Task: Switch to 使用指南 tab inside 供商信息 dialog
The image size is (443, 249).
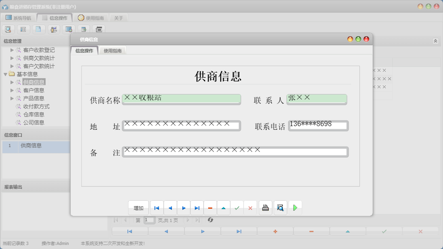Action: 113,51
